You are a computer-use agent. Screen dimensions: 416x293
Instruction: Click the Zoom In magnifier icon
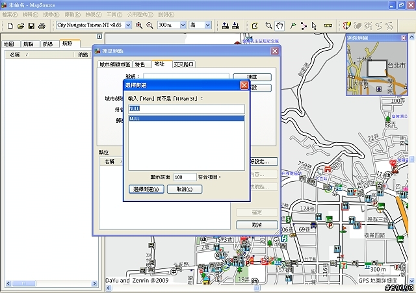pos(138,25)
